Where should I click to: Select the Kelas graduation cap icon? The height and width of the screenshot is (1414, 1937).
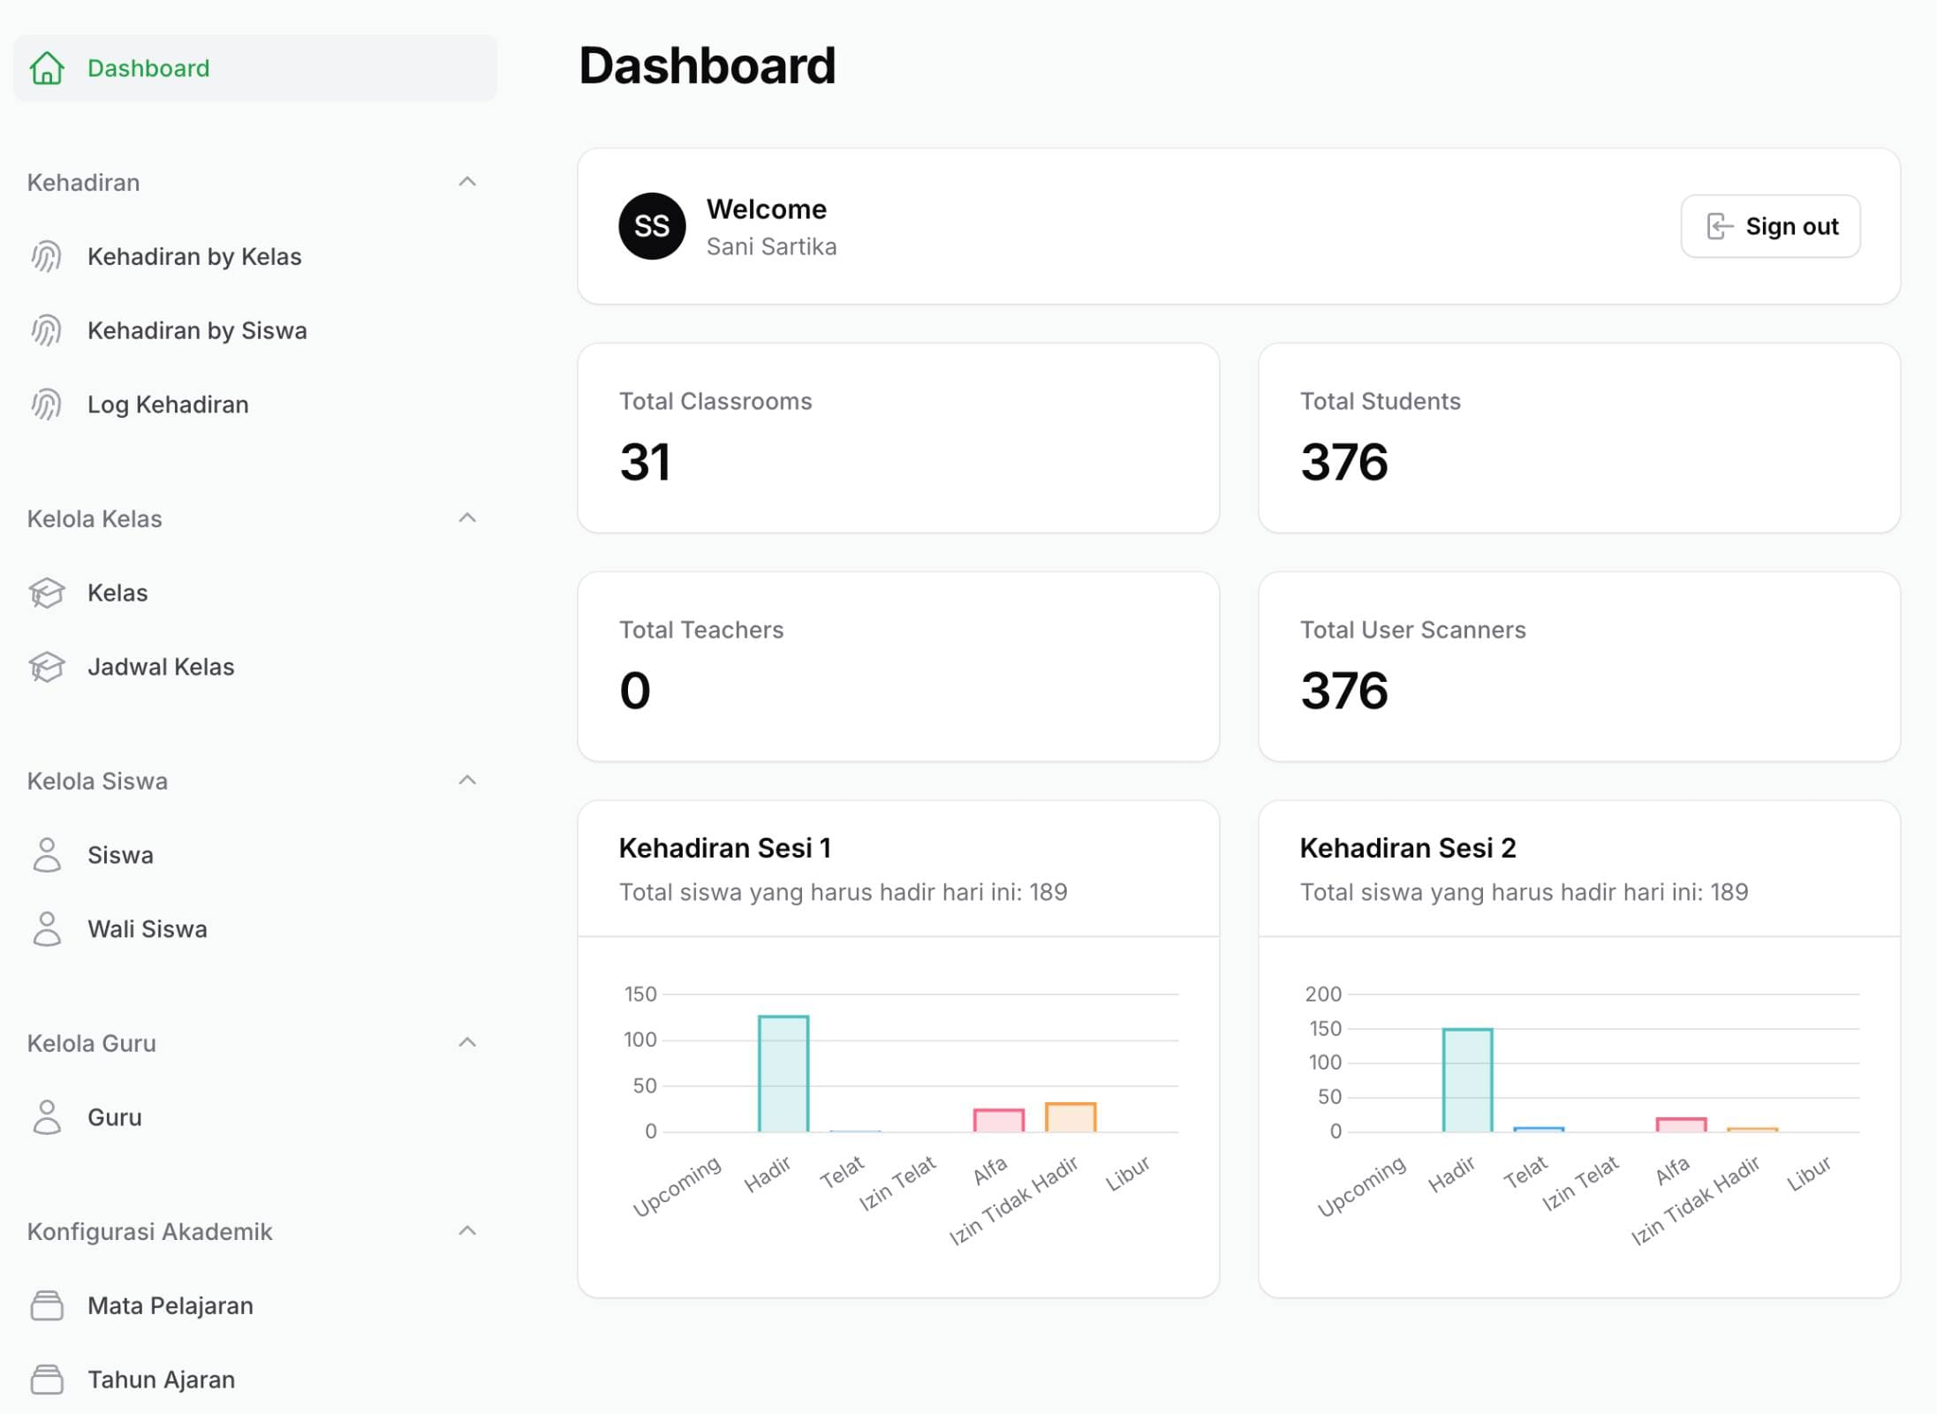coord(46,593)
